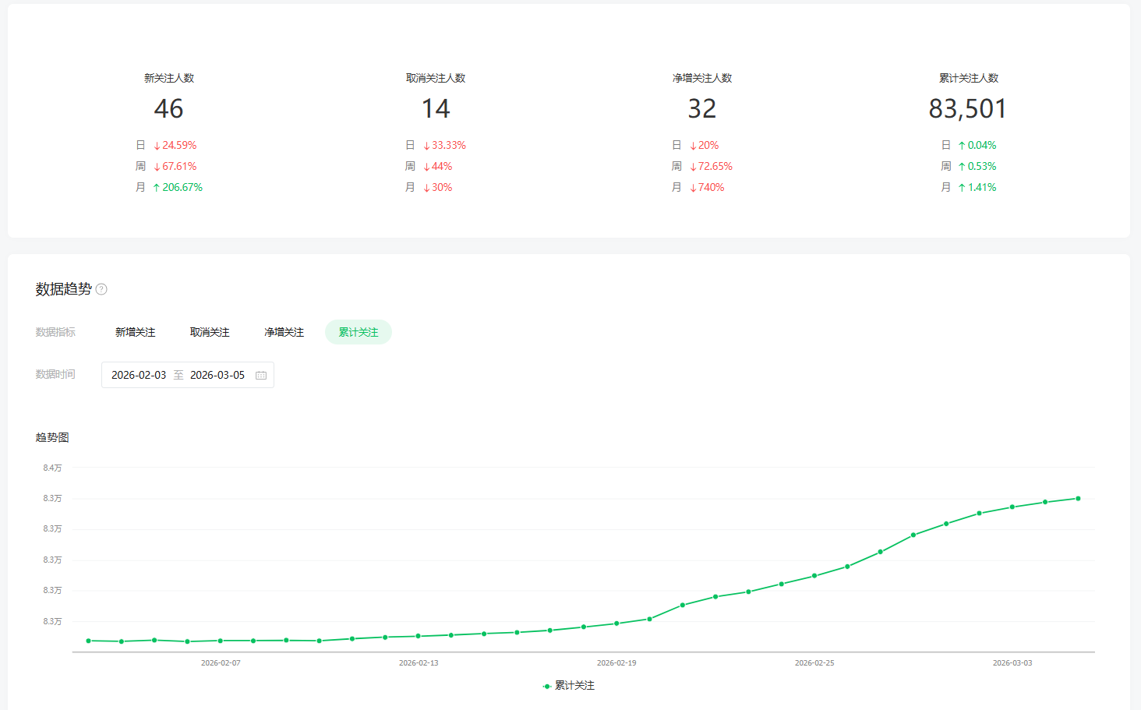
Task: Click the green up arrow beside 1.41%
Action: click(962, 188)
